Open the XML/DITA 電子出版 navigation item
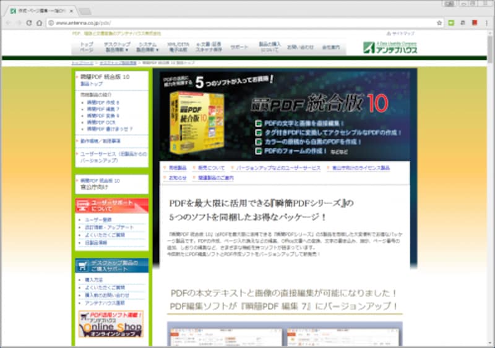The width and height of the screenshot is (495, 348). [178, 47]
